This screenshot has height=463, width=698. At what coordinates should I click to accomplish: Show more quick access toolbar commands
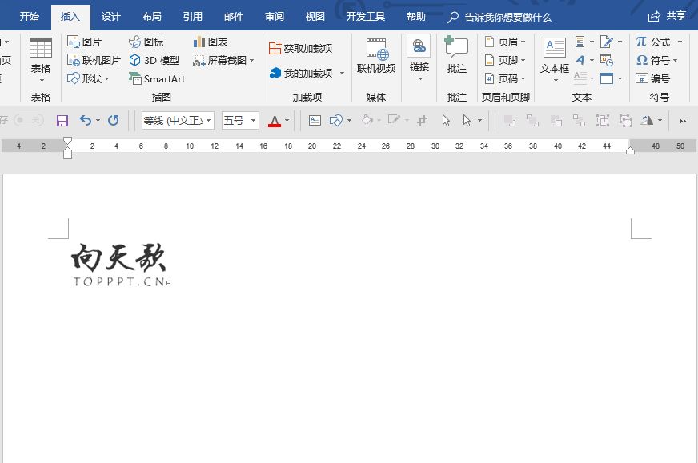coord(683,121)
